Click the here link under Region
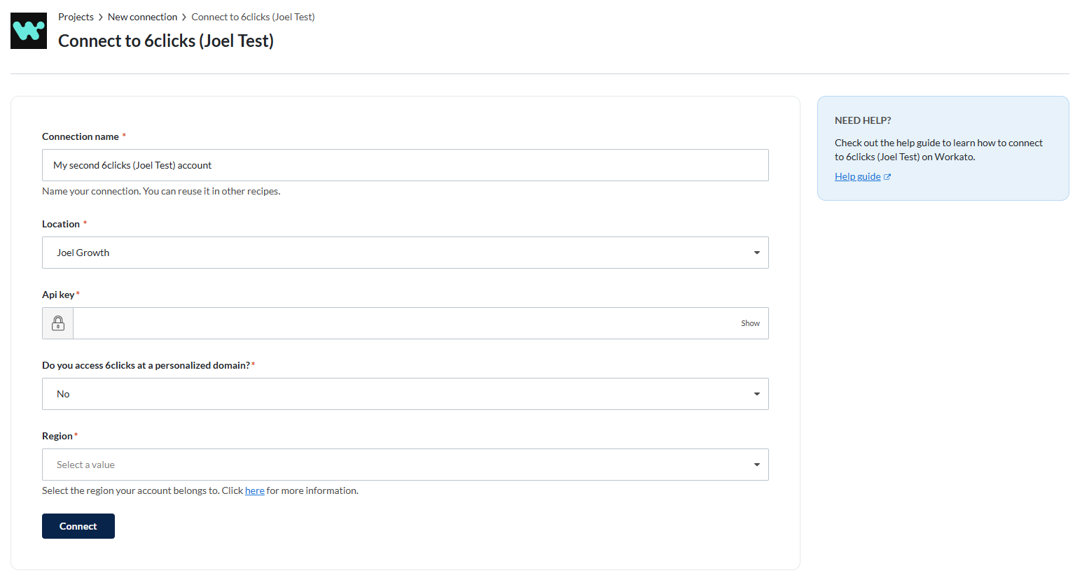1075x580 pixels. tap(254, 490)
